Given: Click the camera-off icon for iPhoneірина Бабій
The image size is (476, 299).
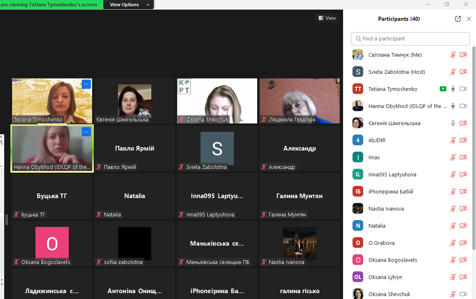Looking at the screenshot, I should [463, 192].
